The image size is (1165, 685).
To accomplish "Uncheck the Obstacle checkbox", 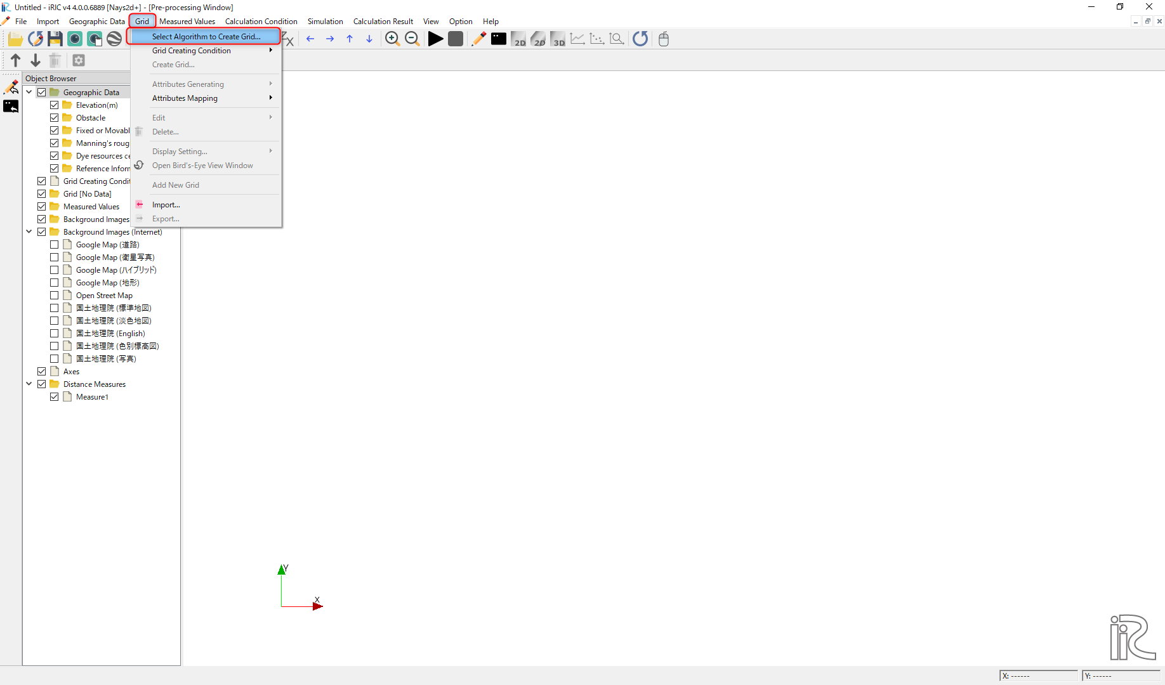I will coord(55,118).
